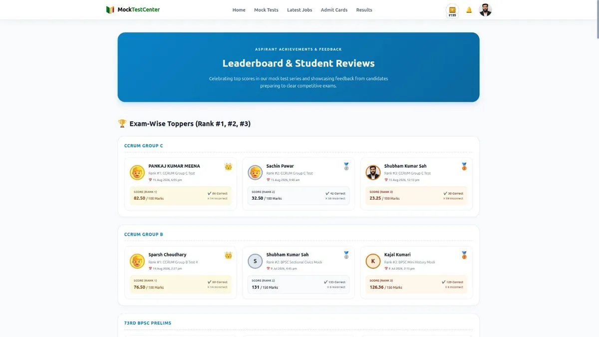This screenshot has width=599, height=337.
Task: Open Latest Jobs in the navigation bar
Action: 299,10
